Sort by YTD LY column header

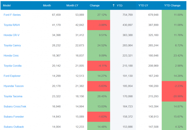(x=143, y=5)
